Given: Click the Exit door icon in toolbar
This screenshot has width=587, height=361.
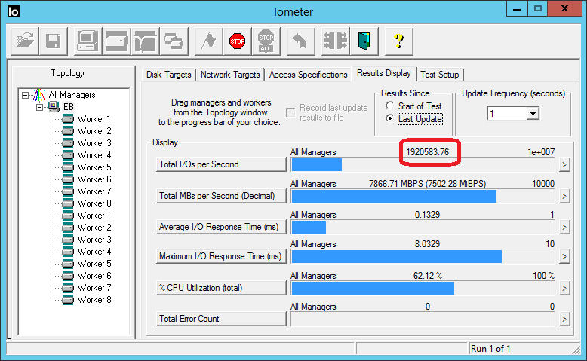Looking at the screenshot, I should pyautogui.click(x=364, y=41).
